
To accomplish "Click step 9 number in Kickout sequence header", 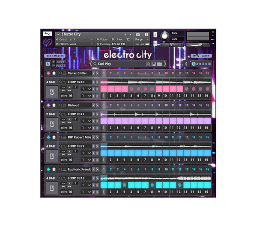I will coord(159,105).
